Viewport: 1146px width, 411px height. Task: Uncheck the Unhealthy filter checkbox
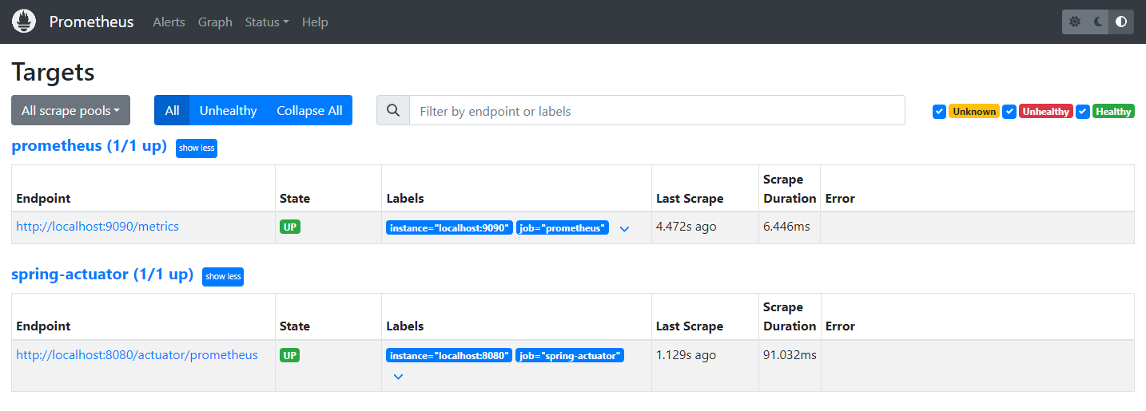(1009, 112)
